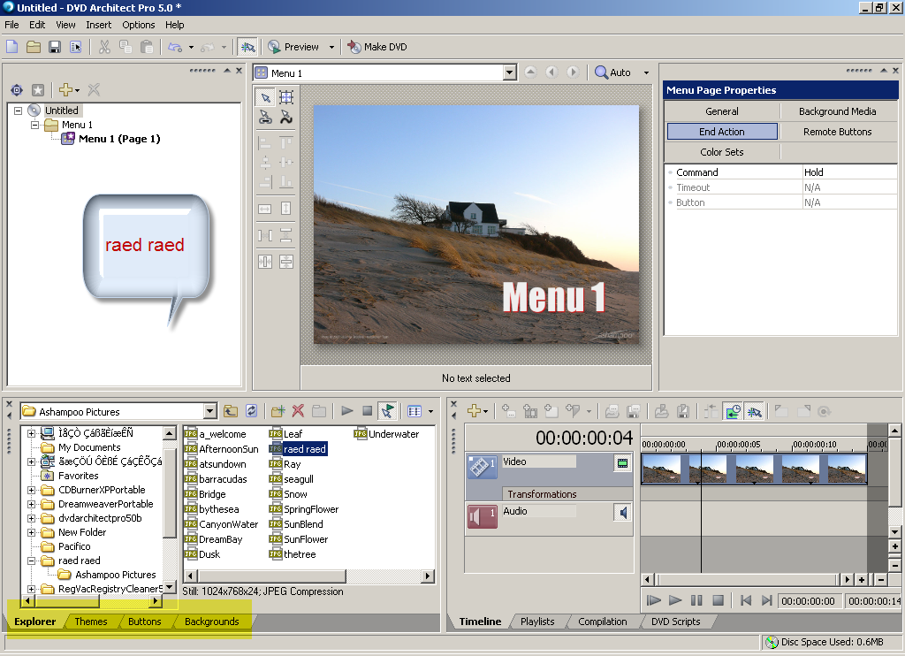Select the Menu 1 (Page 1) tree item
The width and height of the screenshot is (905, 656).
click(x=119, y=139)
